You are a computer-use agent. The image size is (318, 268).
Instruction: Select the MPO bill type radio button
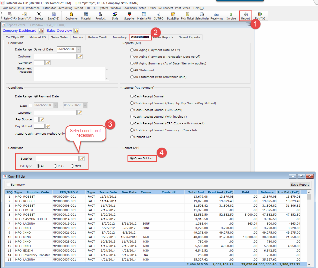[72, 166]
